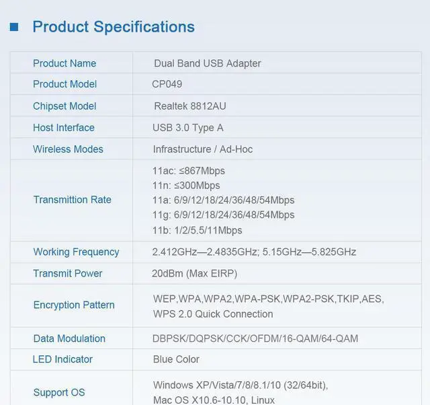Click the CP049 model number
The width and height of the screenshot is (430, 405).
pos(167,84)
